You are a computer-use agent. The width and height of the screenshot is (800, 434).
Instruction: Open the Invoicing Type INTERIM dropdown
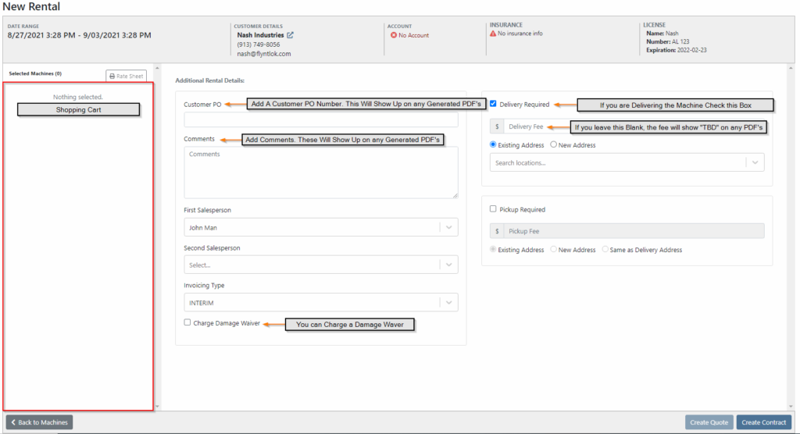[321, 302]
